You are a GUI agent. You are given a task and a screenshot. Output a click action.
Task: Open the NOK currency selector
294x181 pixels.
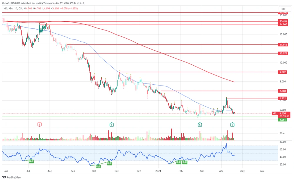coord(283,9)
